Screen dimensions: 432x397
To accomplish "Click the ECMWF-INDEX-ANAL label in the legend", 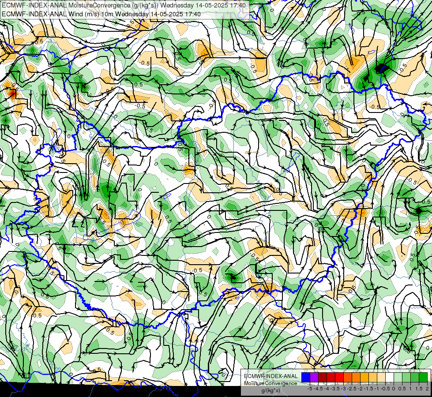I will click(270, 376).
